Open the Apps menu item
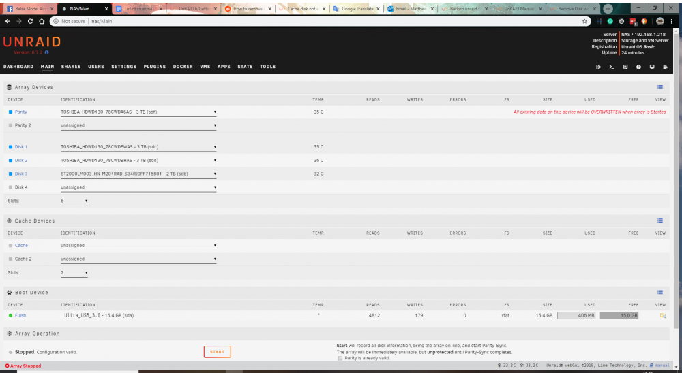The width and height of the screenshot is (682, 373). (224, 67)
